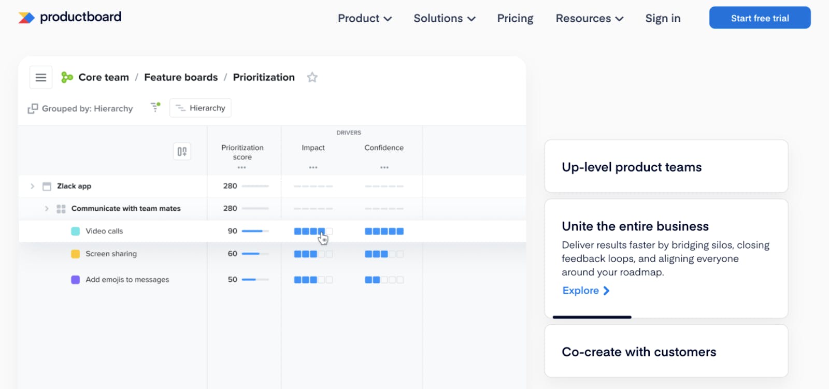Open Confidence column options dots
The height and width of the screenshot is (389, 829).
[x=384, y=167]
